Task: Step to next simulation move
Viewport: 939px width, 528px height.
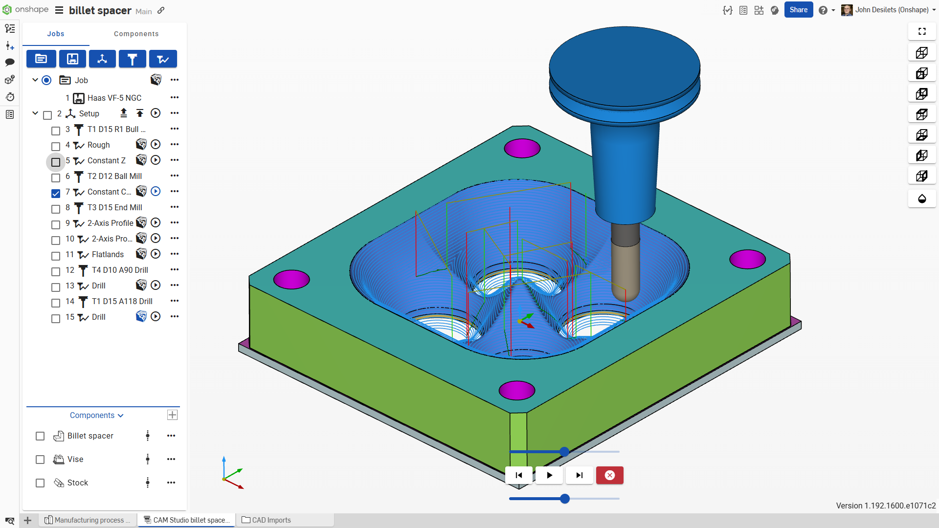Action: [x=580, y=475]
